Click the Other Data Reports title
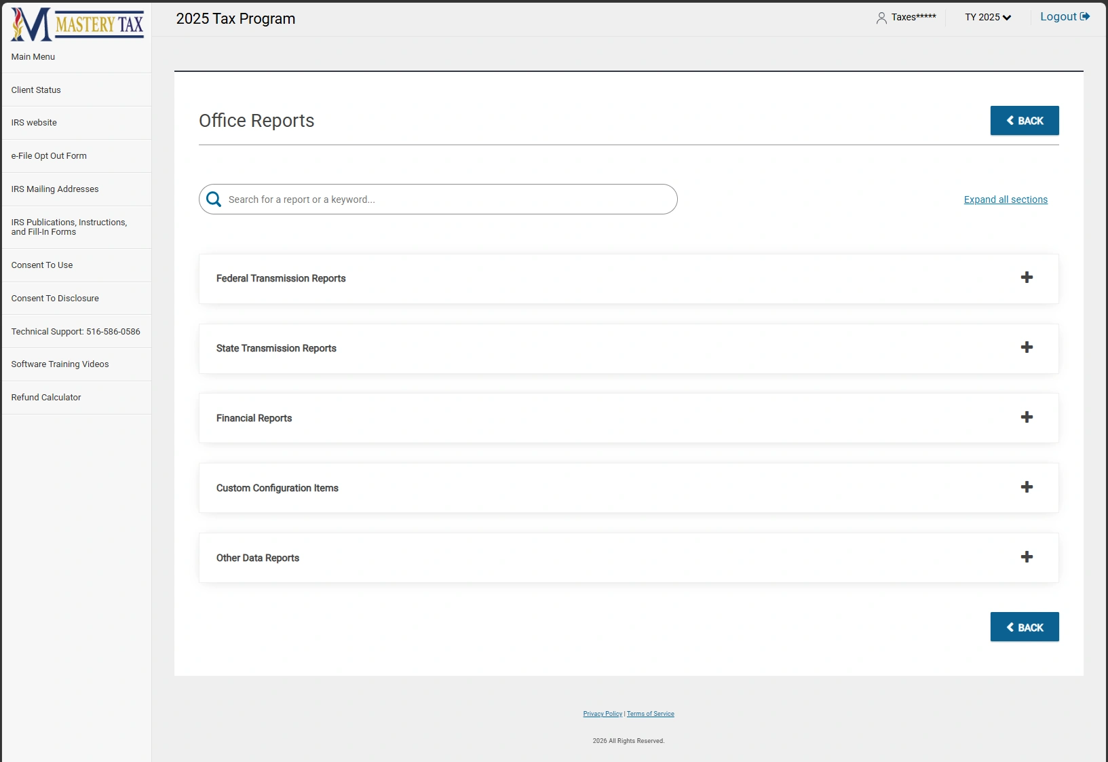1108x762 pixels. coord(258,558)
